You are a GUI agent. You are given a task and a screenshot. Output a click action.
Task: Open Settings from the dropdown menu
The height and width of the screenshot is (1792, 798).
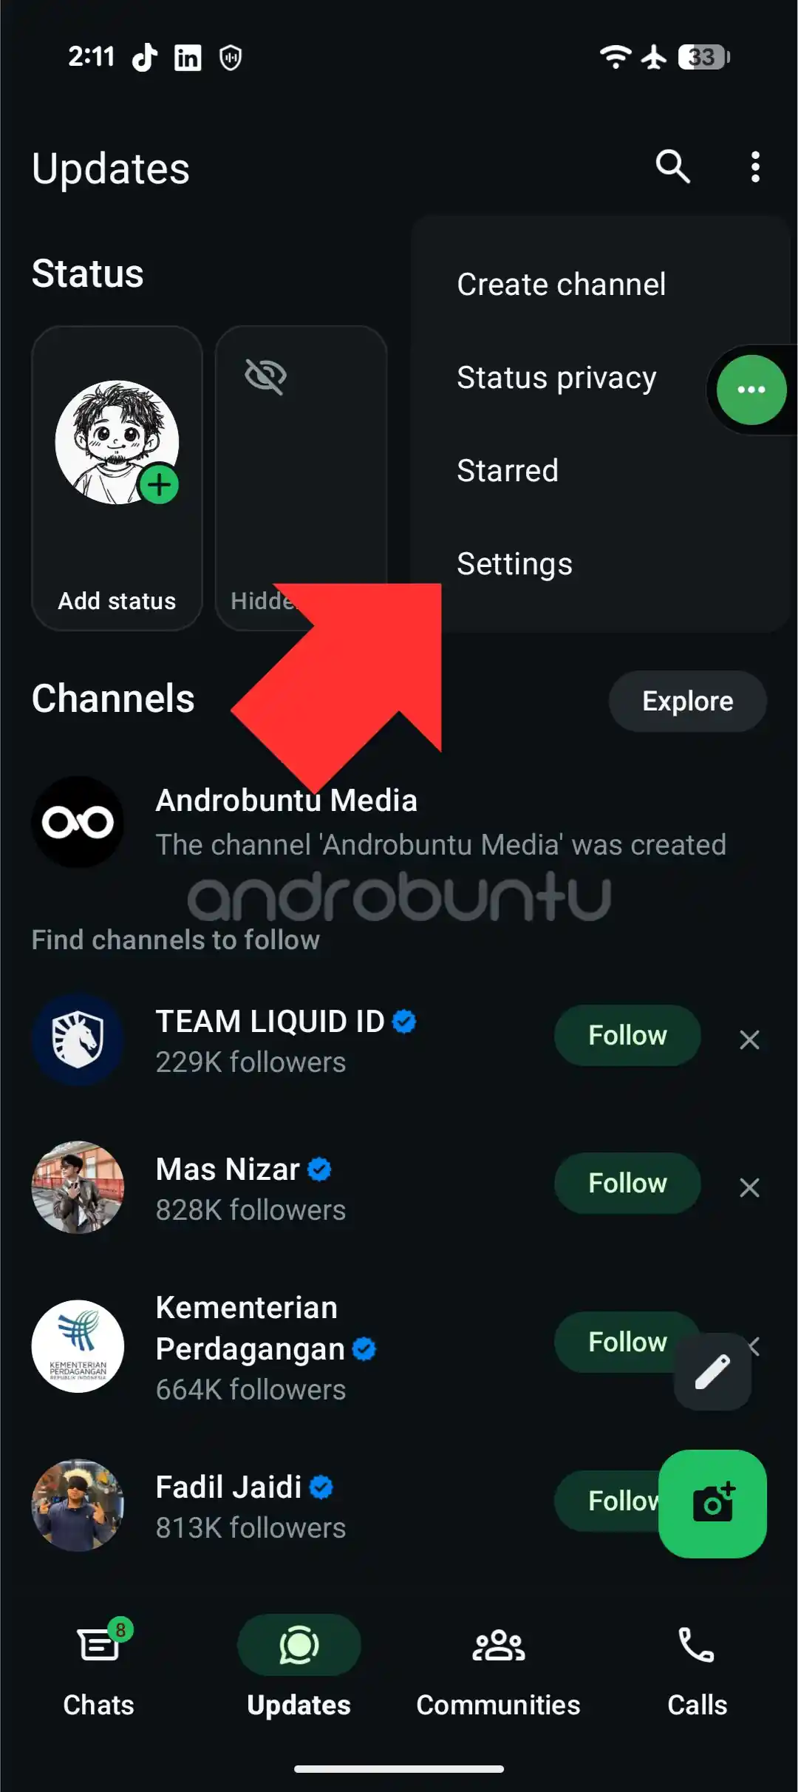[x=514, y=564]
